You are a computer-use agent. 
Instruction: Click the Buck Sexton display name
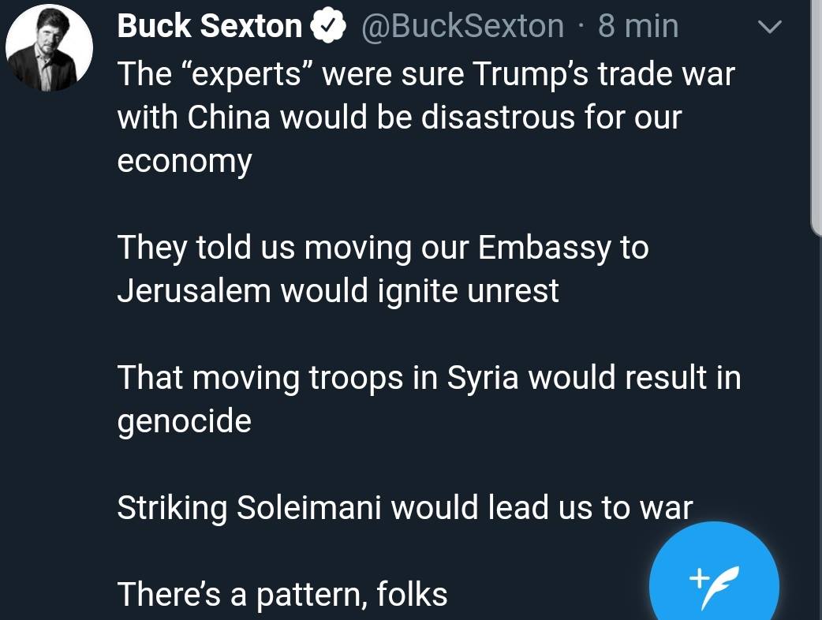[210, 26]
